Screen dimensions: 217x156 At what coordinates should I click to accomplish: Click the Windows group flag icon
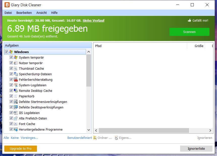(x=11, y=52)
